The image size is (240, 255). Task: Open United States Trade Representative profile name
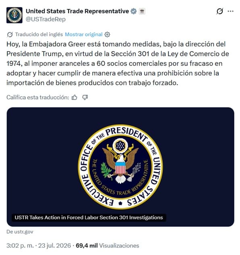77,11
